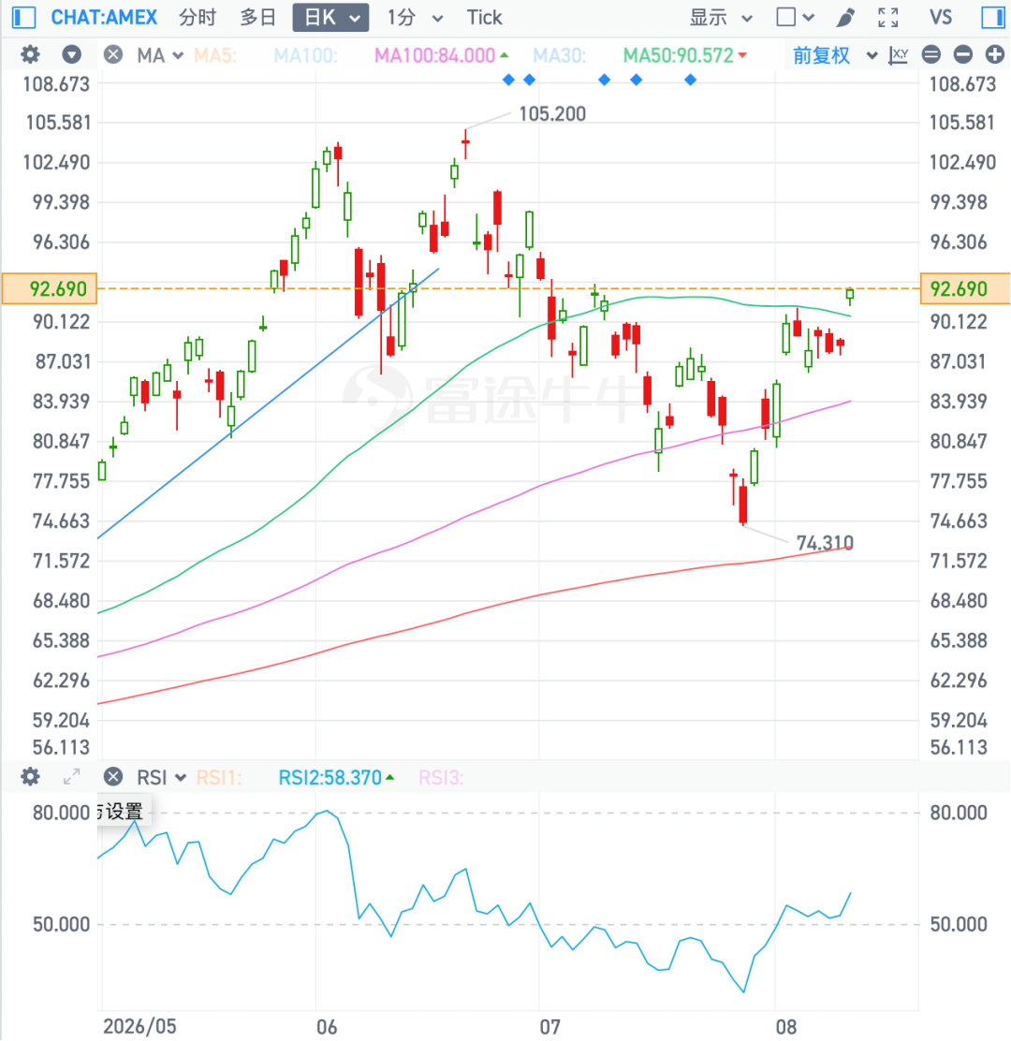1011x1041 pixels.
Task: Click the last blue diamond event marker
Action: pyautogui.click(x=690, y=80)
